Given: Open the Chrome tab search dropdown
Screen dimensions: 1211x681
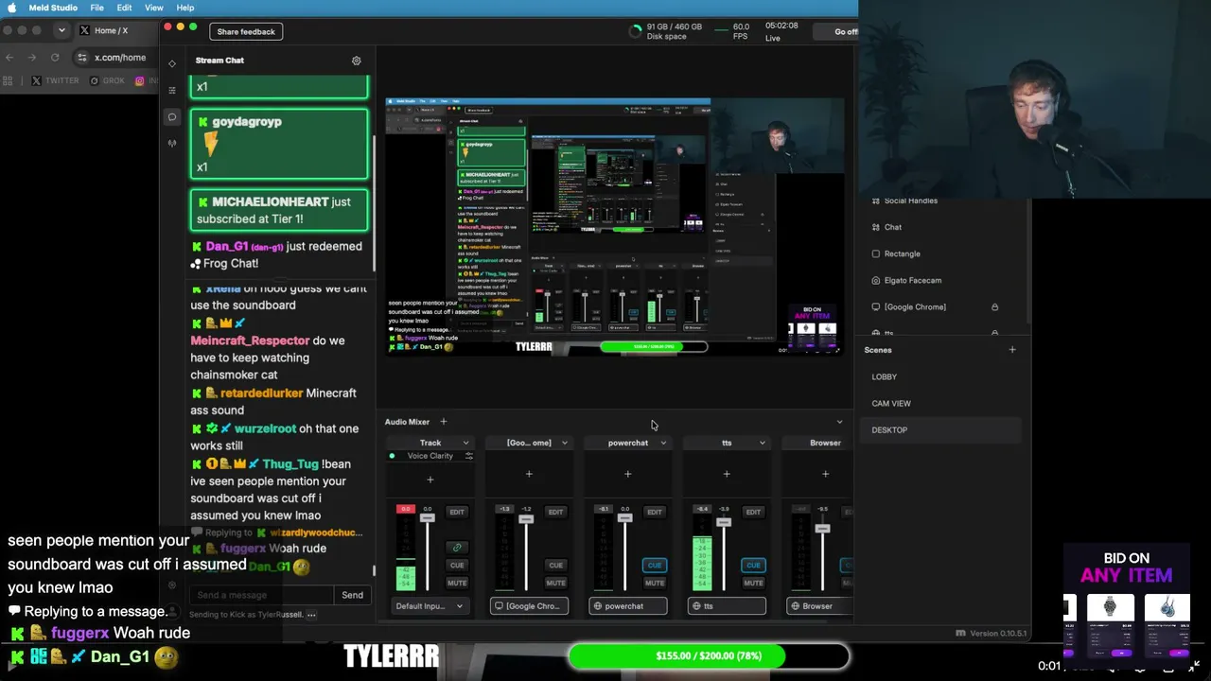Looking at the screenshot, I should click(x=61, y=30).
